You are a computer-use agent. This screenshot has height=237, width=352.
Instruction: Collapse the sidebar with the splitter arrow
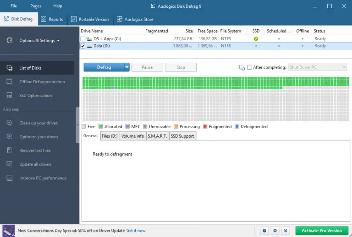(77, 125)
